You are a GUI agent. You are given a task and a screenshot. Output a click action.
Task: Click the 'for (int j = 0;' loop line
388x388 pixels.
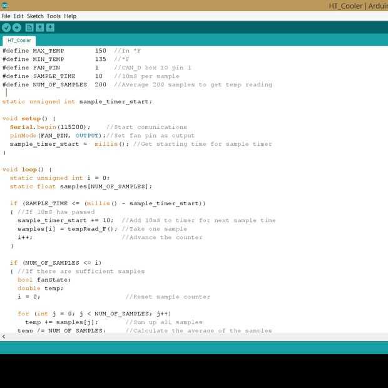click(94, 314)
